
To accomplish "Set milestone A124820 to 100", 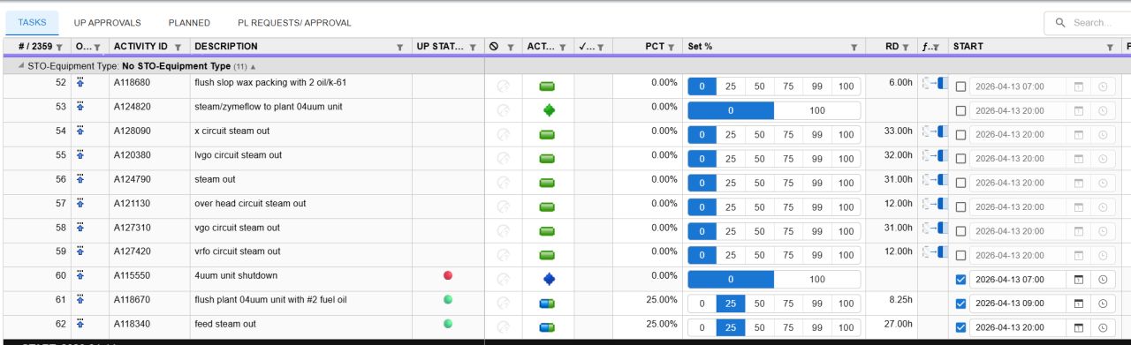I will click(817, 110).
